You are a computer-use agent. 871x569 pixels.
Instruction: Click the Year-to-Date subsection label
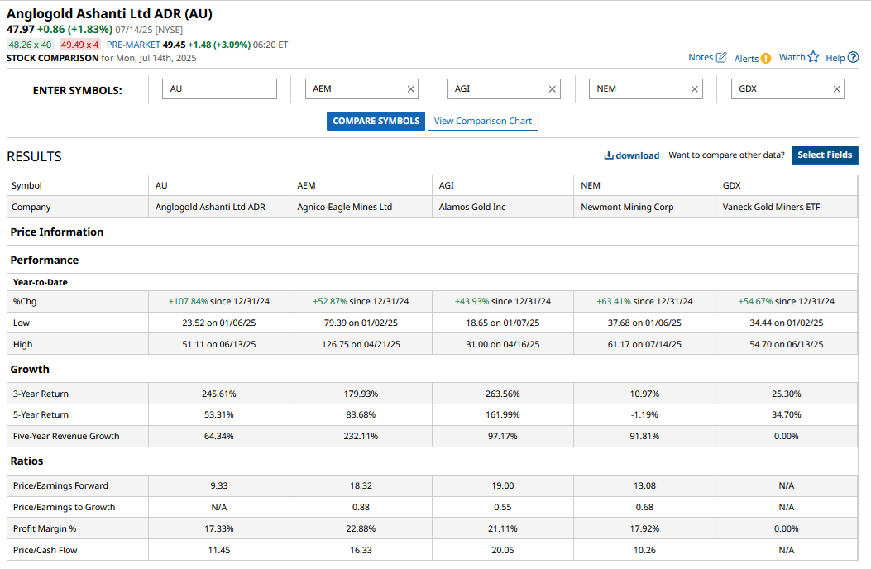tap(40, 282)
